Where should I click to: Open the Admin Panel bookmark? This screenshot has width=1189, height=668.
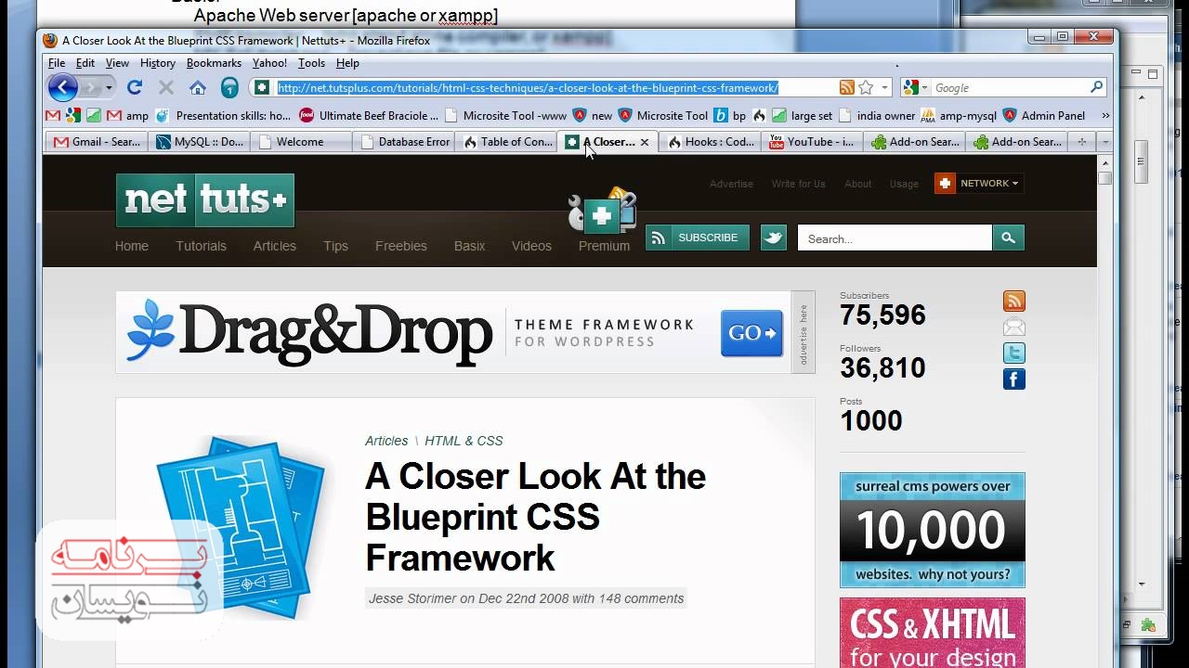[1044, 116]
